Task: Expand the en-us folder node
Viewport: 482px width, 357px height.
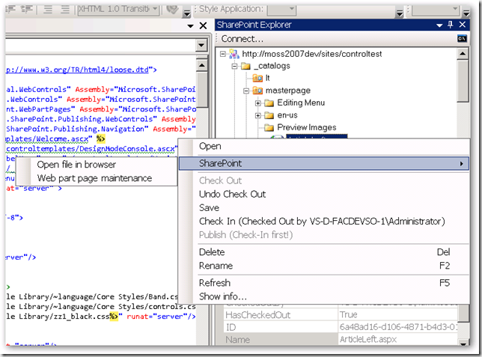Action: pos(258,115)
